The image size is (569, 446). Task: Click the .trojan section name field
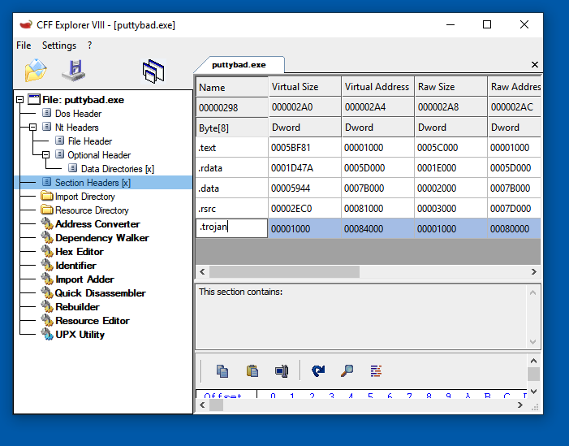231,227
